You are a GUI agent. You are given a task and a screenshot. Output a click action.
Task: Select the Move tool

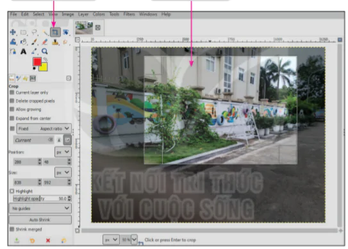pos(13,32)
